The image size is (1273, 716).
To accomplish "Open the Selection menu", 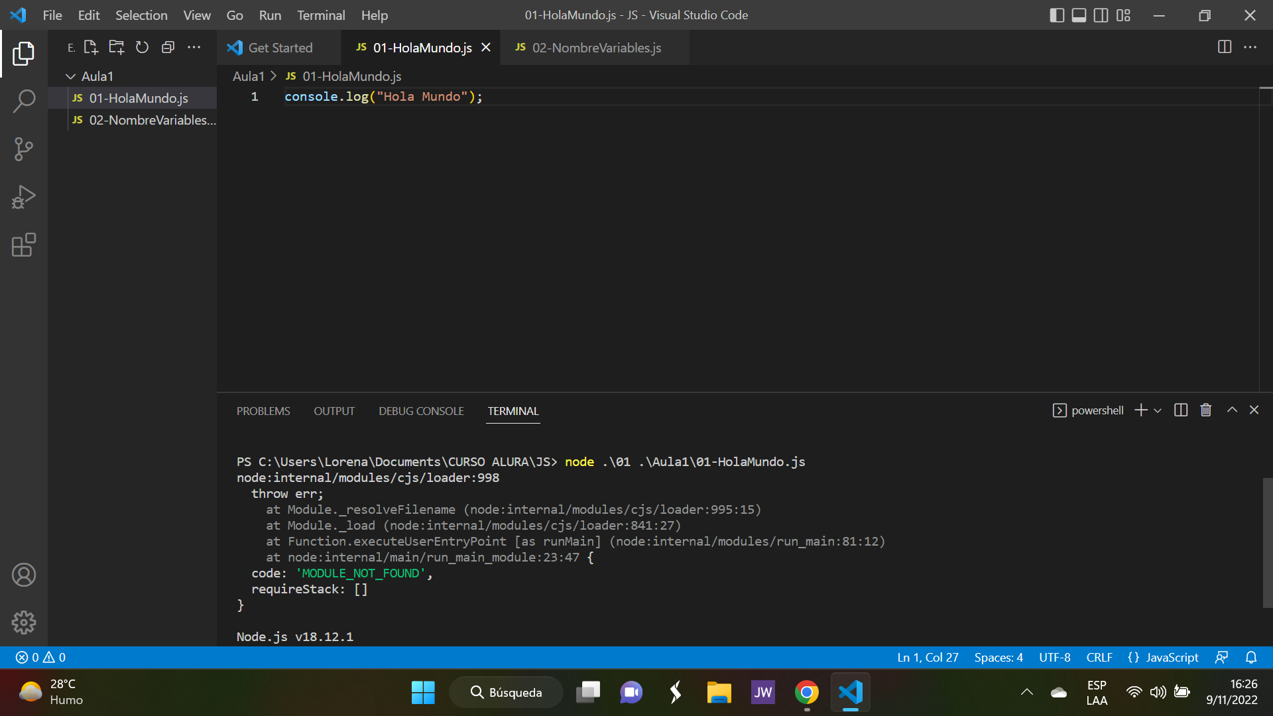I will [141, 15].
